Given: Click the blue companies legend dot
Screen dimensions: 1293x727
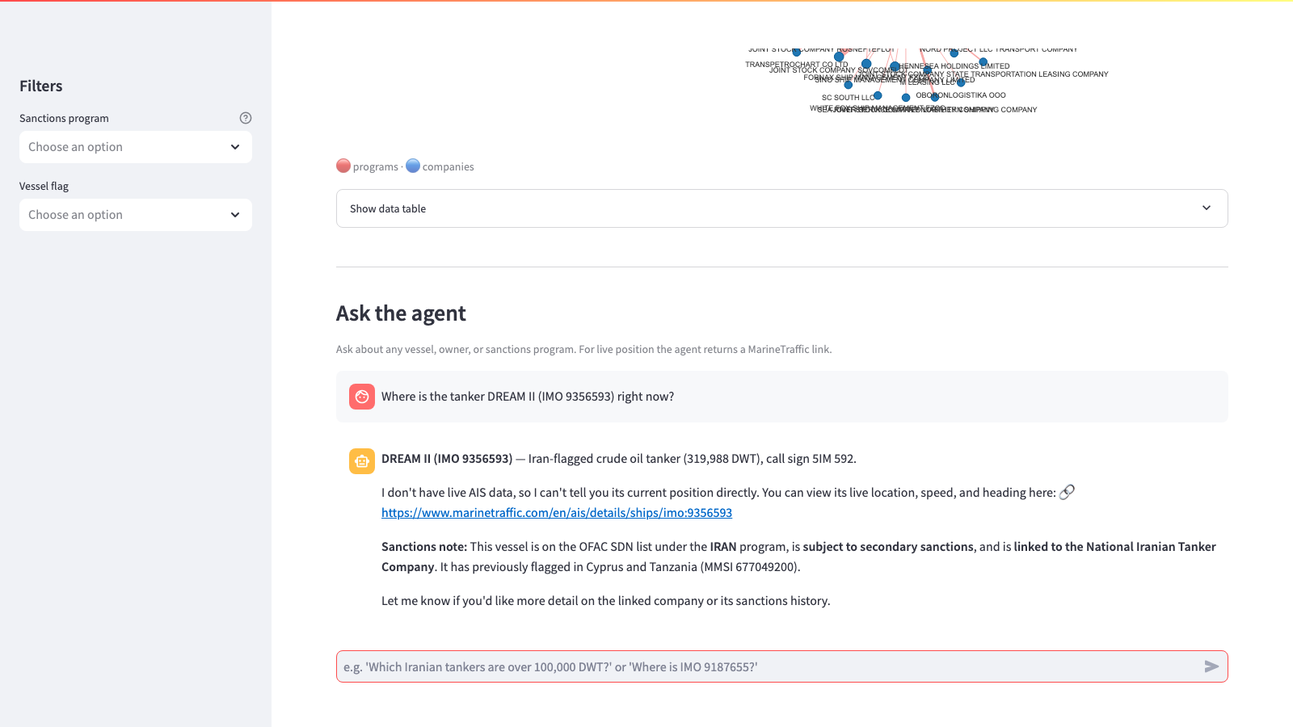Looking at the screenshot, I should (413, 166).
